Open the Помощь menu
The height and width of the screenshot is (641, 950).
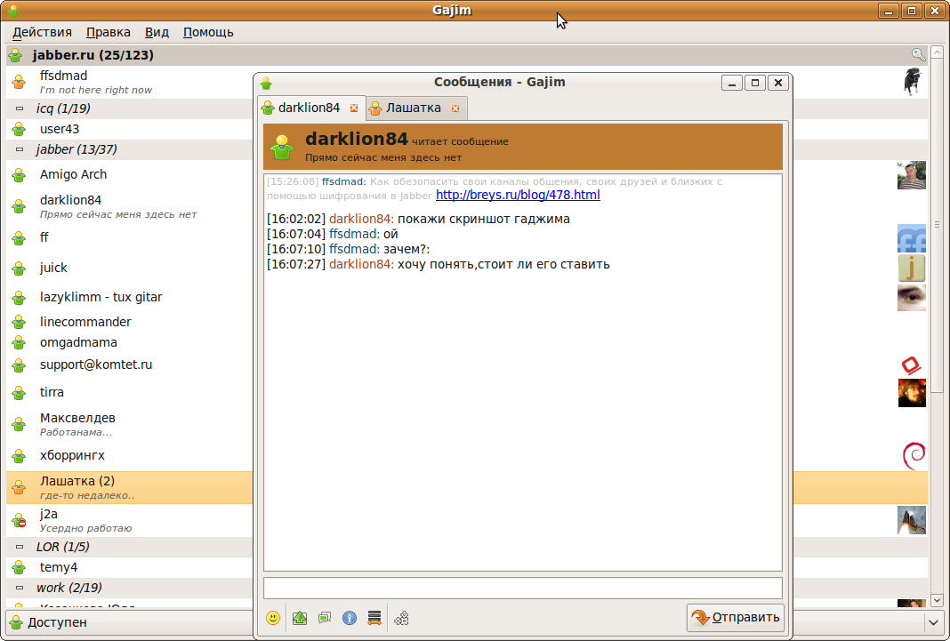pyautogui.click(x=208, y=32)
